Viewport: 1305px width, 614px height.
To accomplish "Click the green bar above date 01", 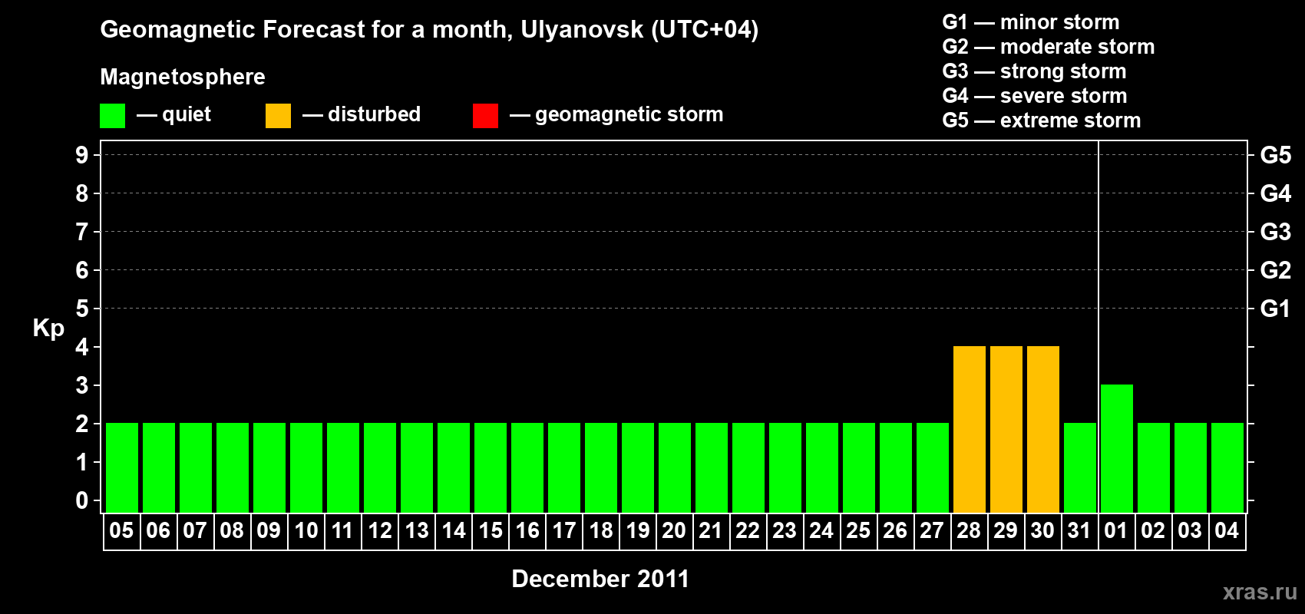I will tap(1116, 448).
